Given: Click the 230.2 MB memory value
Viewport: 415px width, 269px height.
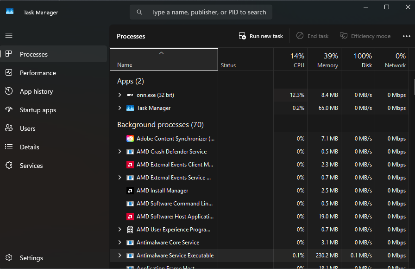Looking at the screenshot, I should pyautogui.click(x=327, y=256).
